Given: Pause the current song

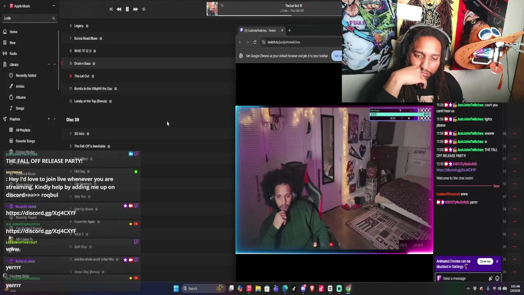Looking at the screenshot, I should coord(127,9).
